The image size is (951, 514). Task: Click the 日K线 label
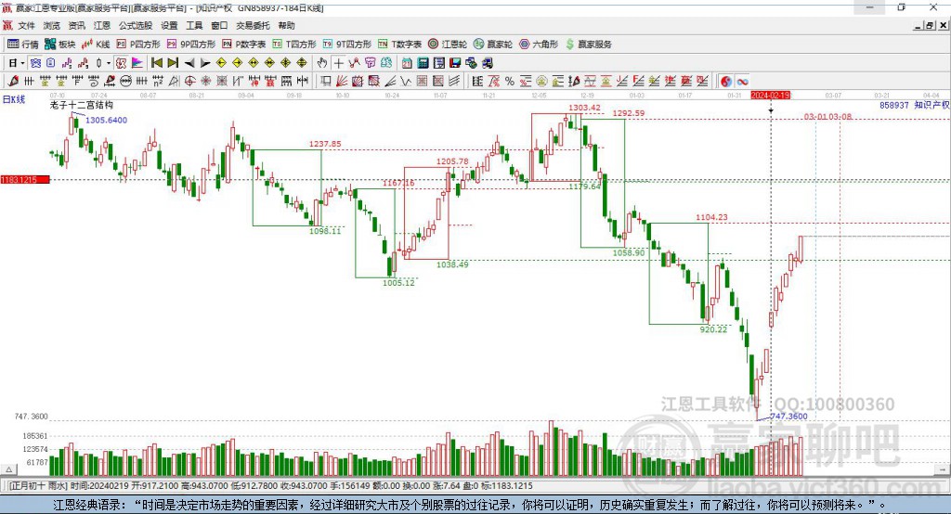[x=14, y=99]
